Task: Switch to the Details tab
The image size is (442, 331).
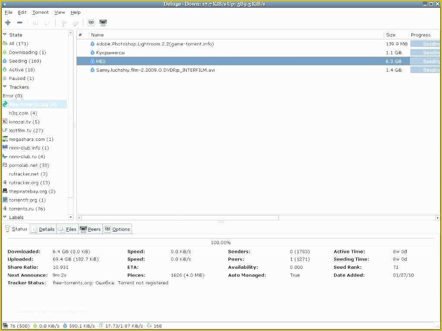Action: coord(43,229)
